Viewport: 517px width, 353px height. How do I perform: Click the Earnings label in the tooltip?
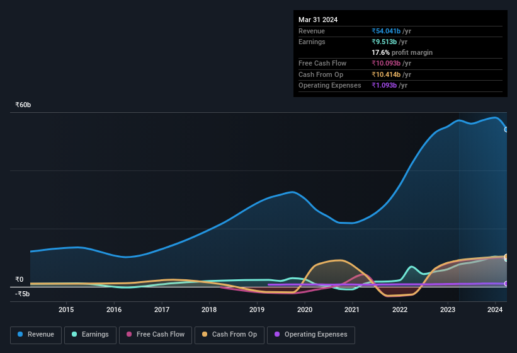312,42
